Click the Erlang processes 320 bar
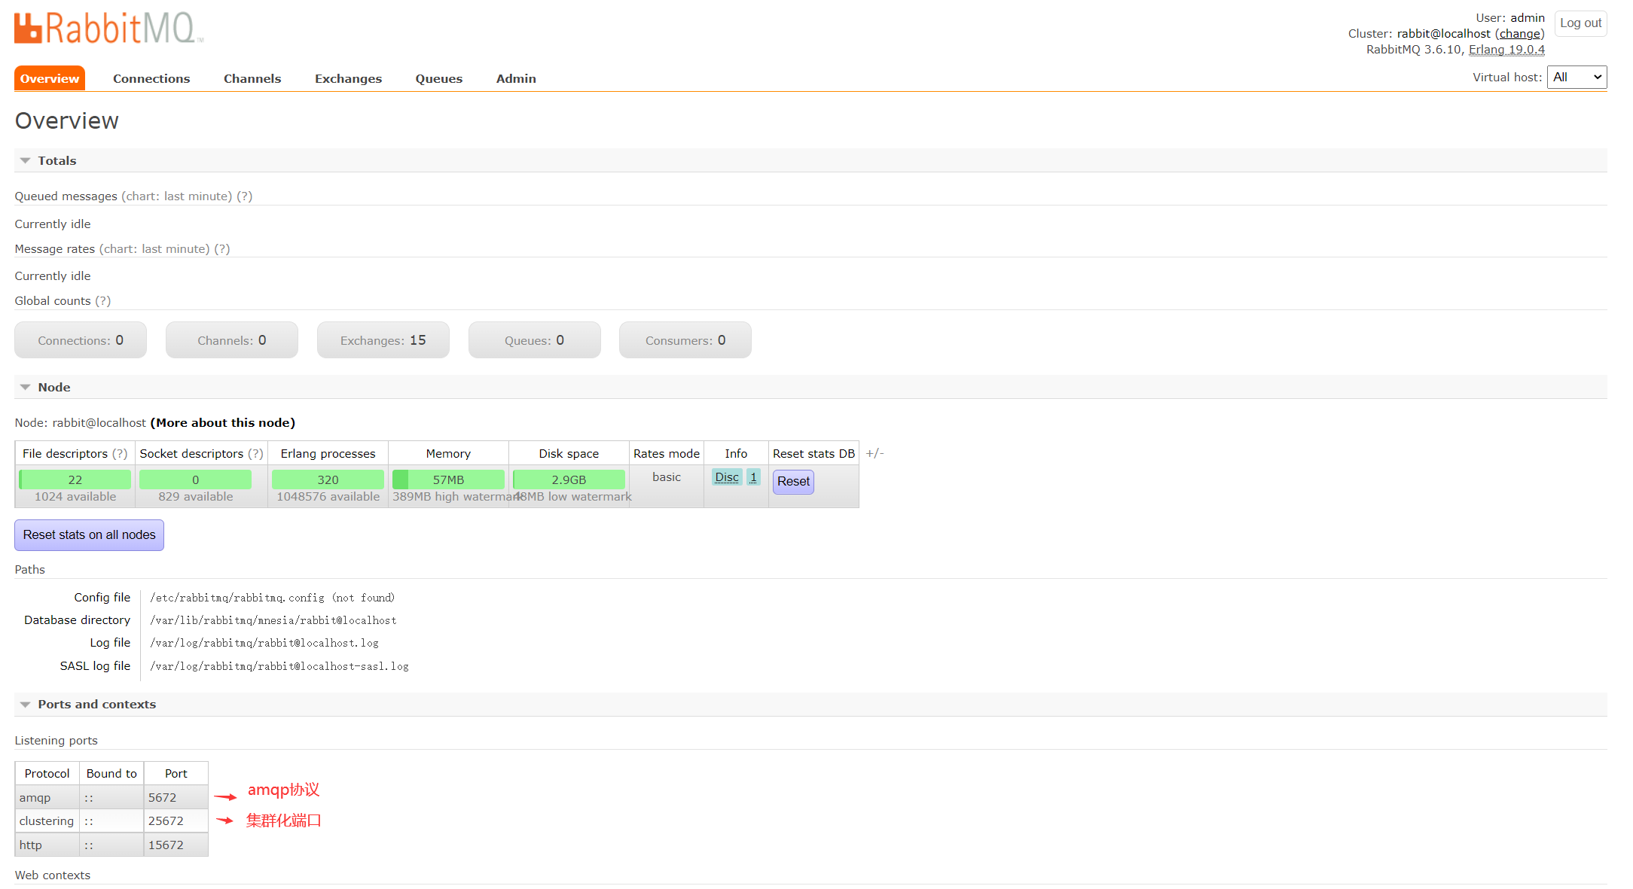 pyautogui.click(x=328, y=480)
